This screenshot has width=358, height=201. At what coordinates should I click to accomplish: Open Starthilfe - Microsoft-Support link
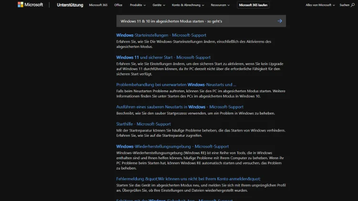(143, 124)
